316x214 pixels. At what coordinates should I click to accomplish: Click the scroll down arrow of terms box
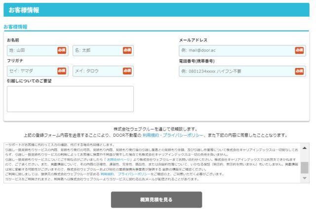(305, 178)
